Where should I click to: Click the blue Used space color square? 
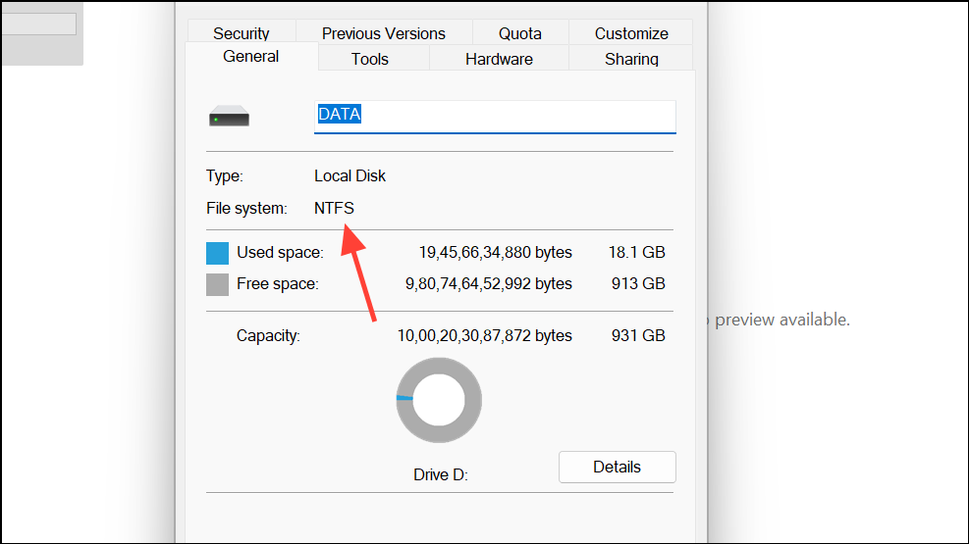(x=217, y=253)
